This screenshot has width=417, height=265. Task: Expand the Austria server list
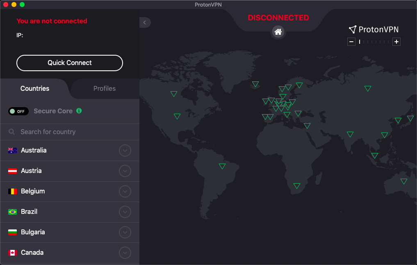click(125, 171)
